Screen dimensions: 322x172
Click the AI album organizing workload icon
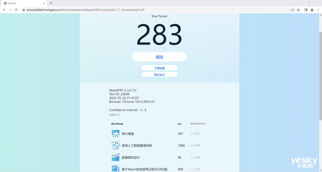tap(115, 145)
